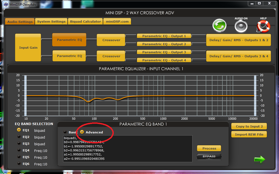Click the 'a1=1.995000298917752,' line
This screenshot has width=279, height=174.
(83, 154)
